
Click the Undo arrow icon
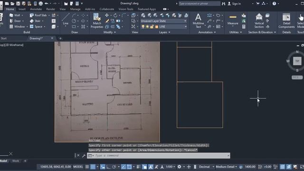47,3
